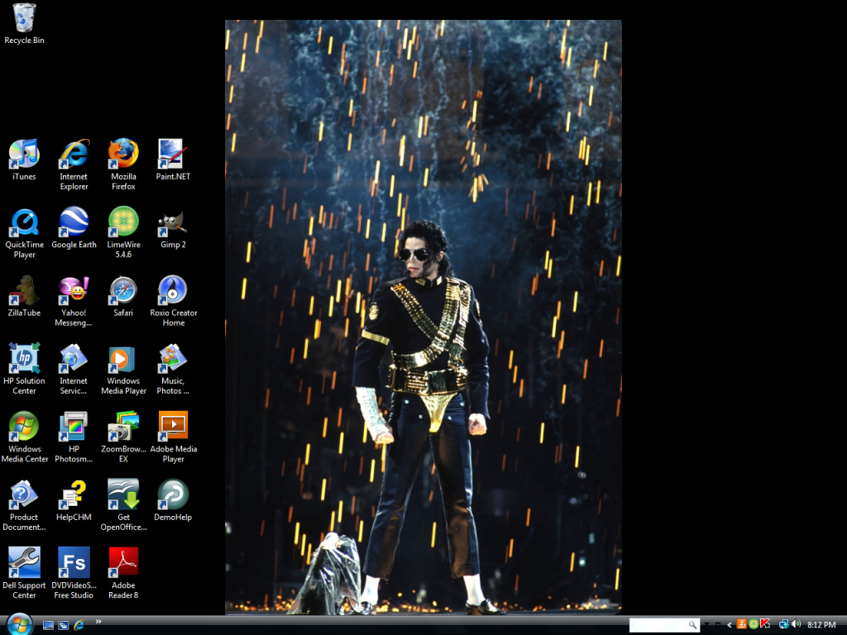Click the Product Documentation desktop icon
This screenshot has width=847, height=635.
(x=24, y=505)
